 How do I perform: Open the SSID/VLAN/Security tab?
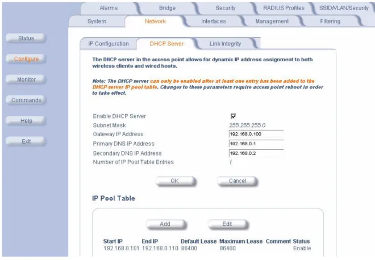(x=344, y=8)
